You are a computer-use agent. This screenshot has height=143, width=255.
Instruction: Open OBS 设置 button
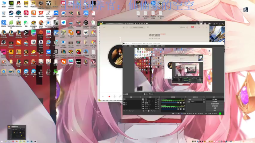point(215,108)
